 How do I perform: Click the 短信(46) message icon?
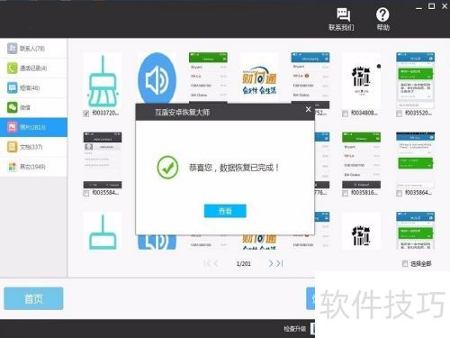(x=13, y=87)
